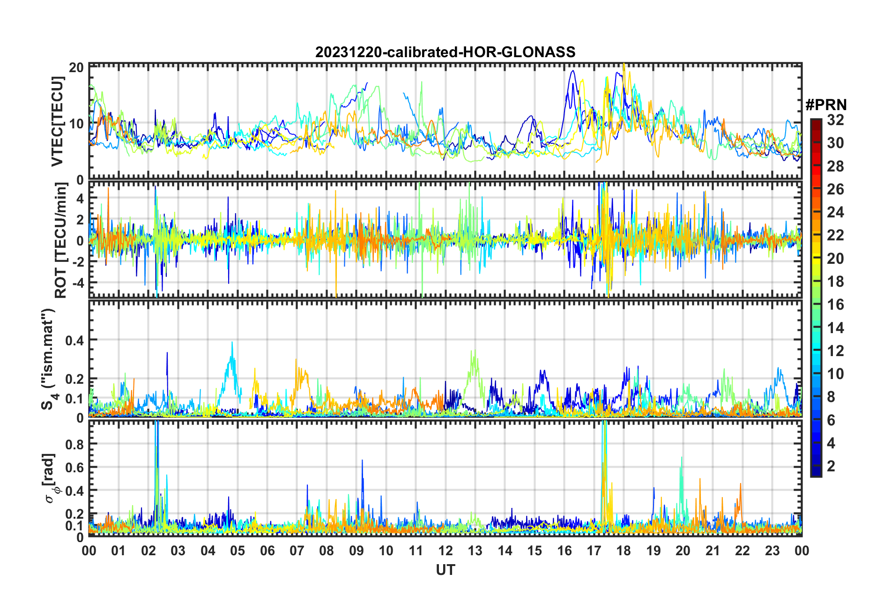Select the "ROT [TECU/min]" y-axis label
Viewport: 891px width, 596px height.
point(61,240)
